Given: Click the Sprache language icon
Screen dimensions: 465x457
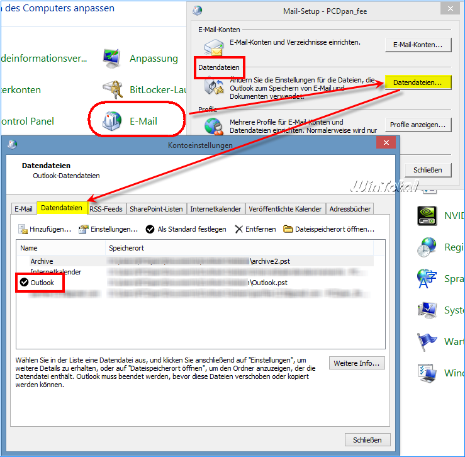Looking at the screenshot, I should [427, 279].
